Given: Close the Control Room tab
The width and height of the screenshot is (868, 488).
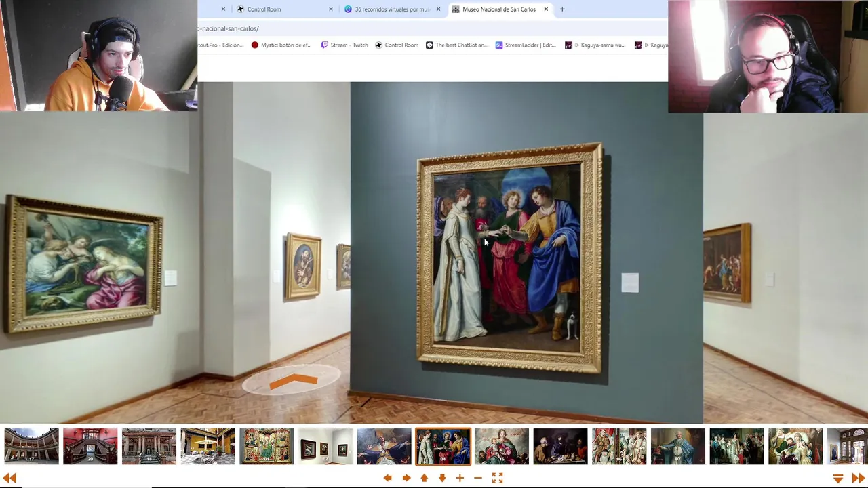Looking at the screenshot, I should pyautogui.click(x=331, y=9).
